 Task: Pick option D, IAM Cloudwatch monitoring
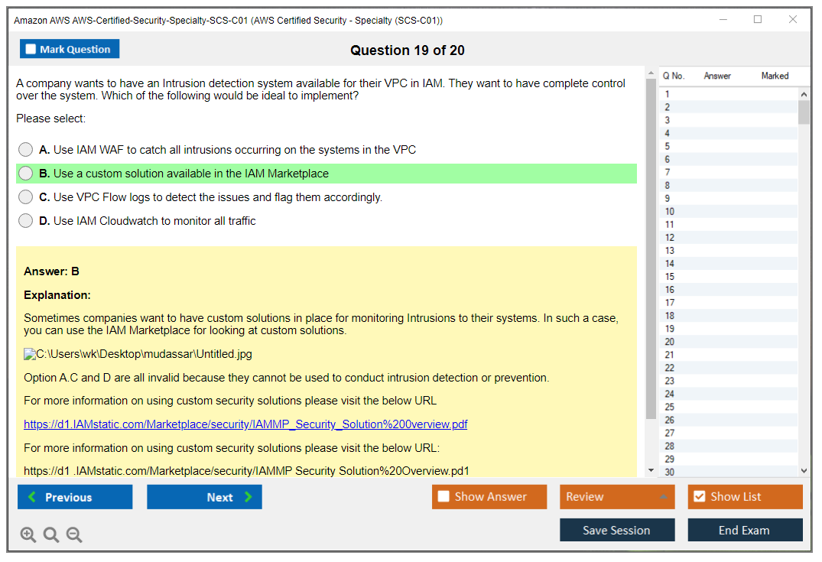click(26, 221)
